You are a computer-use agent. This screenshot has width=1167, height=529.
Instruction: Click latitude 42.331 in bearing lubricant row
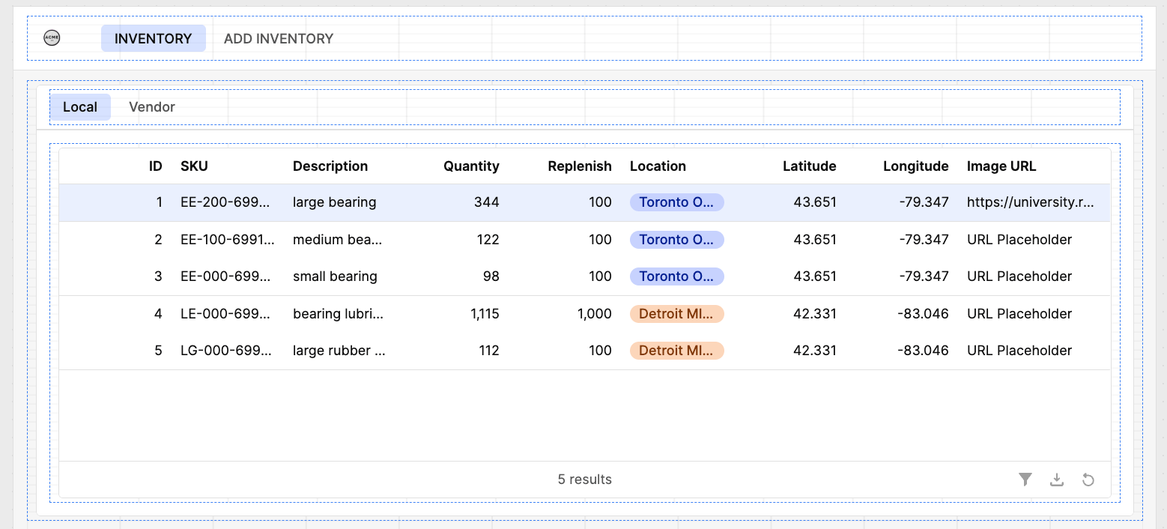click(x=815, y=314)
